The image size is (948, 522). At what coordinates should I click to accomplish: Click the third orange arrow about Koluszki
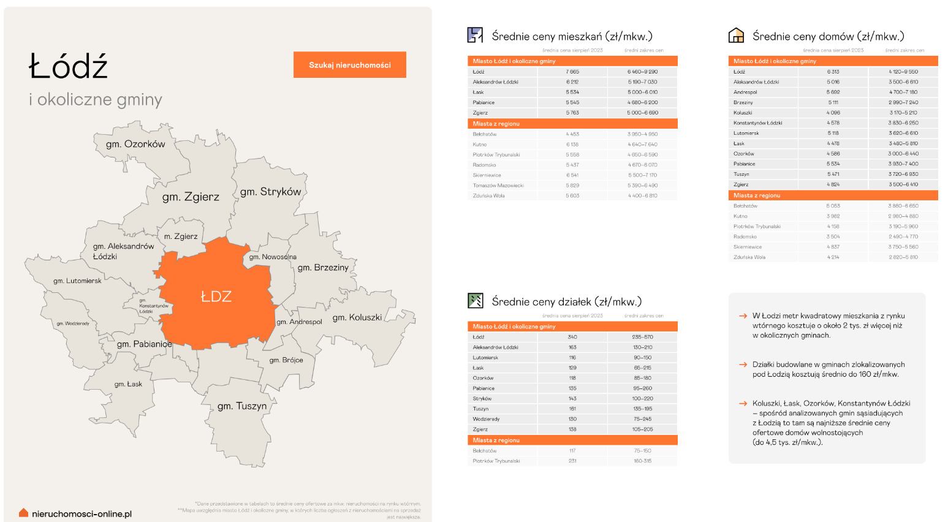pyautogui.click(x=743, y=404)
